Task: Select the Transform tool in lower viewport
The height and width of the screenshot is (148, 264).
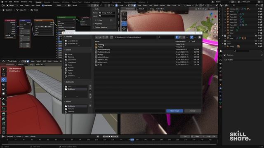Action: [4, 94]
